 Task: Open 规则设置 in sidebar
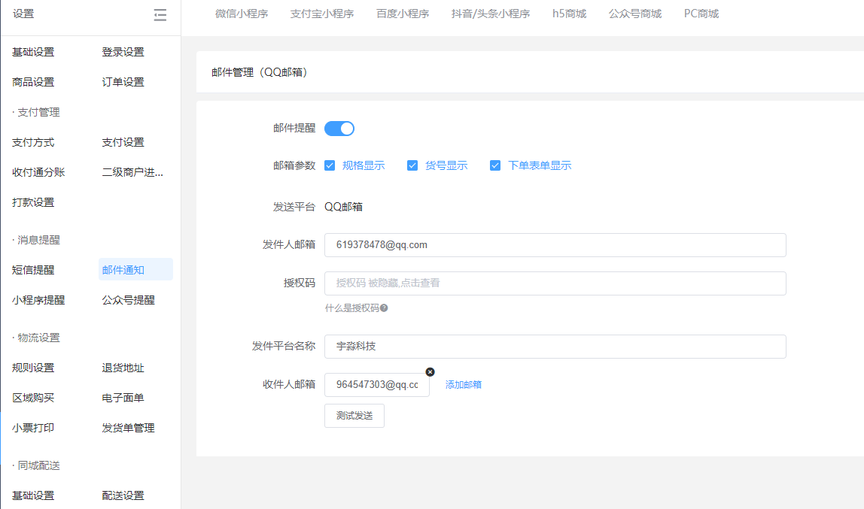33,368
